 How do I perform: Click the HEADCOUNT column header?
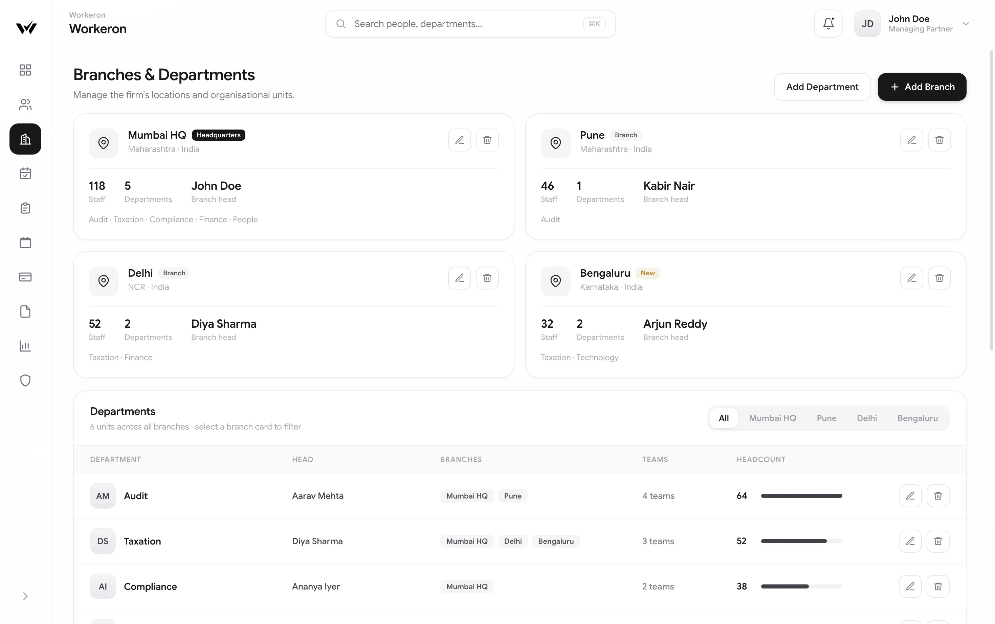(x=761, y=459)
